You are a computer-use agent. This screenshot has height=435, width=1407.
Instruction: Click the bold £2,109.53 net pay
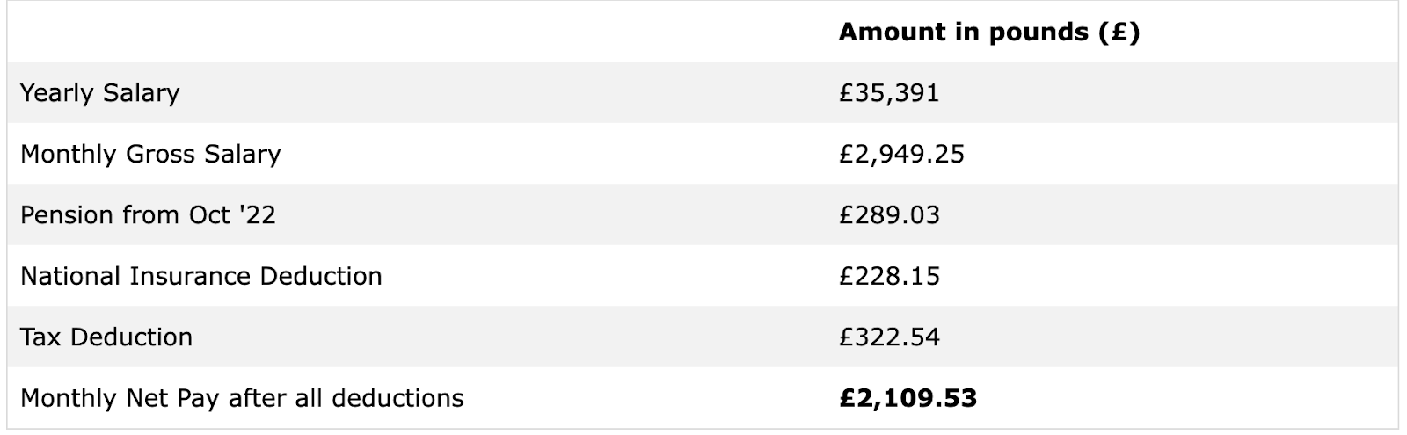(908, 399)
